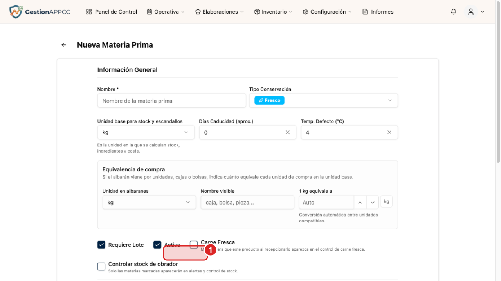Viewport: 501px width, 281px height.
Task: Open the Unidad en albaranes dropdown
Action: pos(149,202)
